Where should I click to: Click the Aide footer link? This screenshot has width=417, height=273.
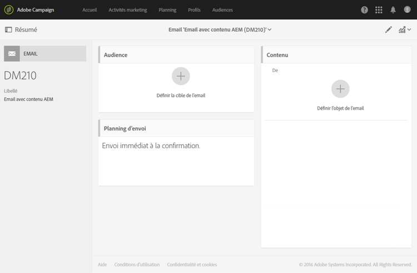(102, 265)
